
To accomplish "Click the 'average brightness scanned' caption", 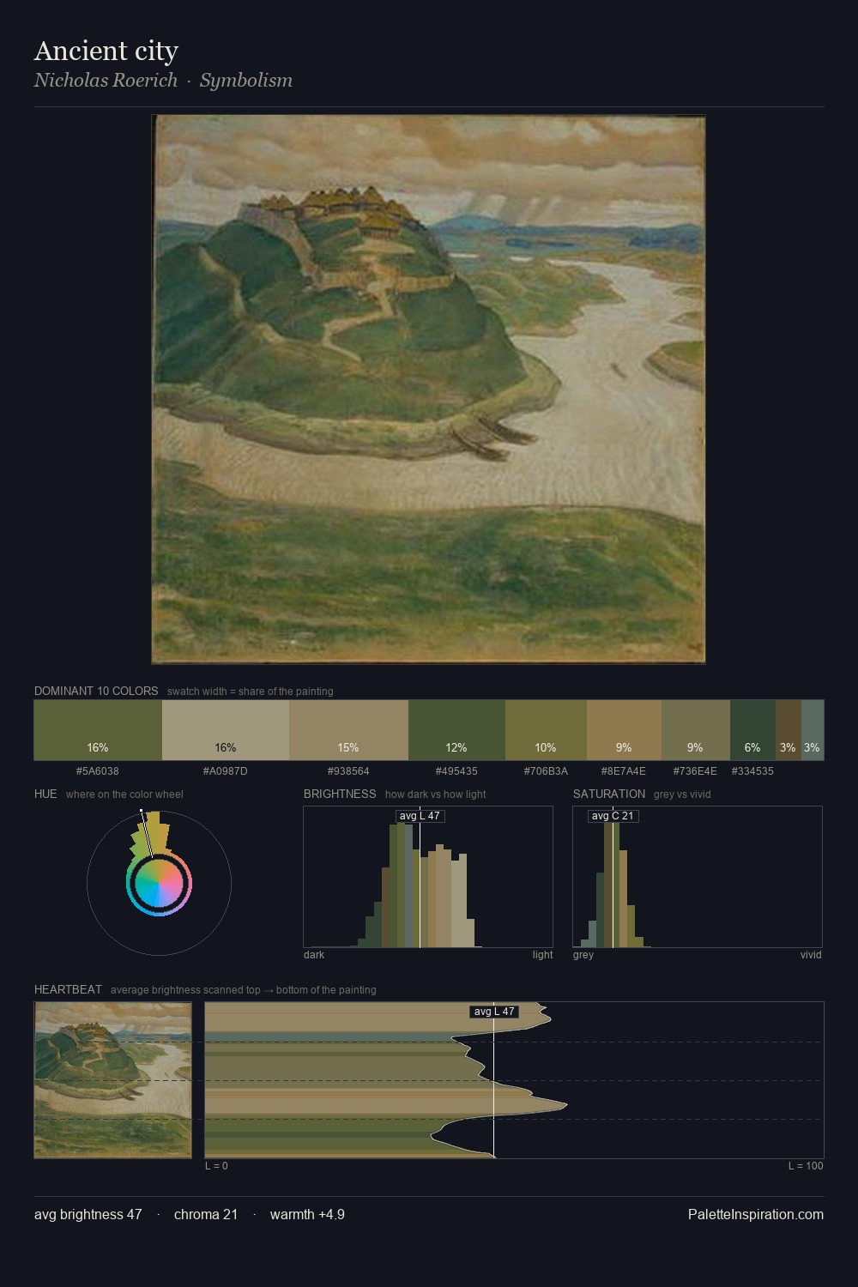I will coord(244,990).
